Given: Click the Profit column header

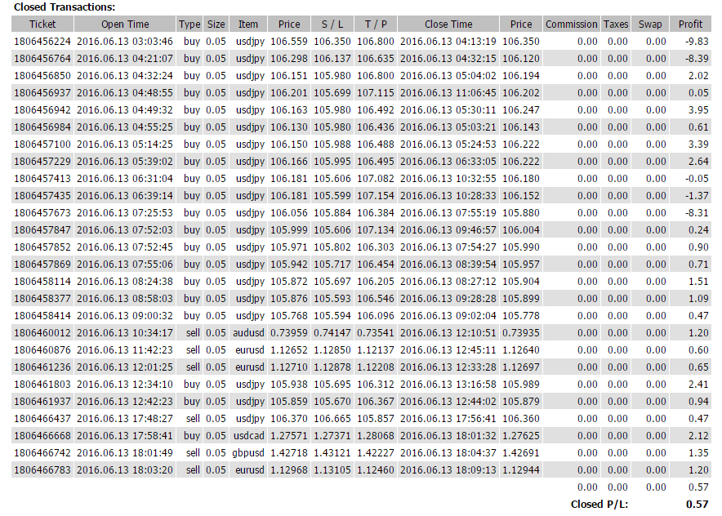Looking at the screenshot, I should click(690, 24).
